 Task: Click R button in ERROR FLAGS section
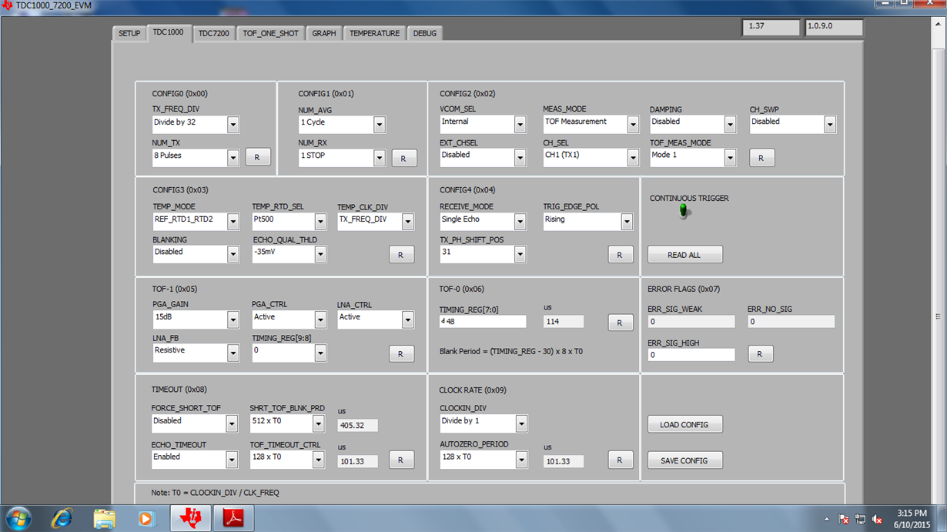(761, 354)
